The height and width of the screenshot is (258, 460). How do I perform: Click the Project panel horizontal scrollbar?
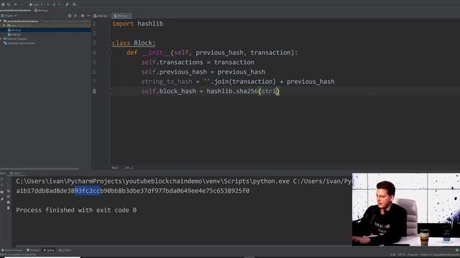(40, 169)
